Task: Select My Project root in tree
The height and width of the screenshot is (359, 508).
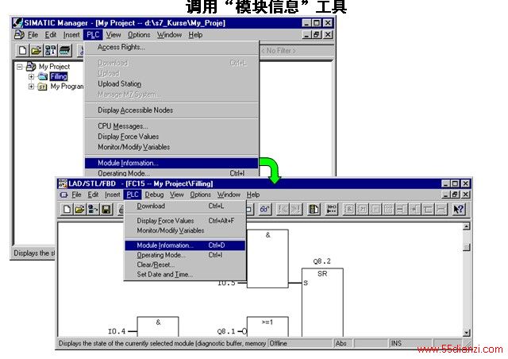Action: (x=54, y=67)
